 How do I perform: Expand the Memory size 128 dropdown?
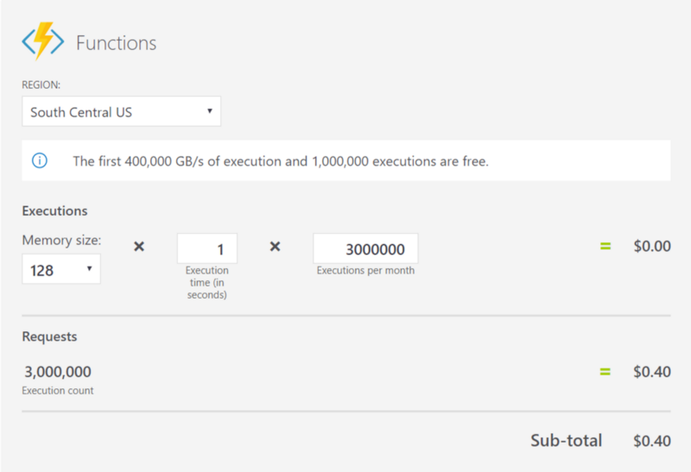[x=61, y=270]
